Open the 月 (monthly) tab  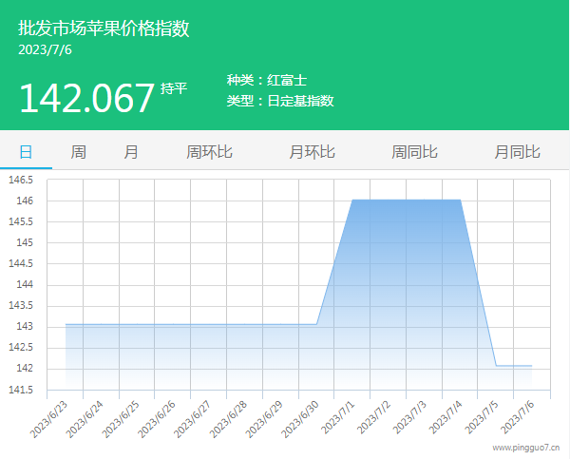click(x=130, y=152)
